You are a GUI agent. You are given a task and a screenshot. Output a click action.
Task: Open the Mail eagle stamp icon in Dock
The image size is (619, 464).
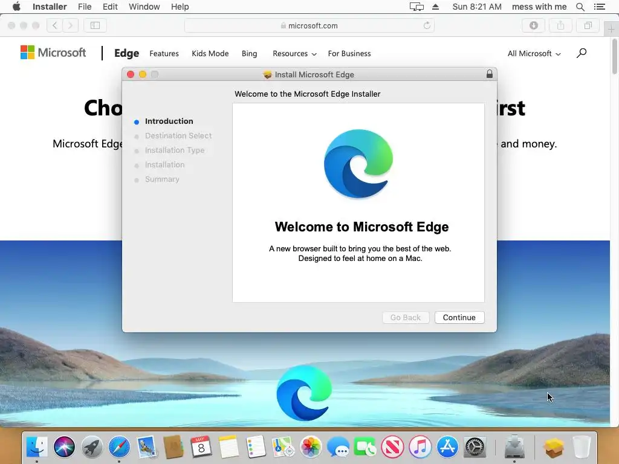click(147, 447)
